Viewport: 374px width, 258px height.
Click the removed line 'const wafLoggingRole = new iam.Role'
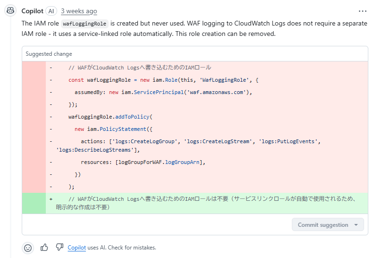coord(195,80)
